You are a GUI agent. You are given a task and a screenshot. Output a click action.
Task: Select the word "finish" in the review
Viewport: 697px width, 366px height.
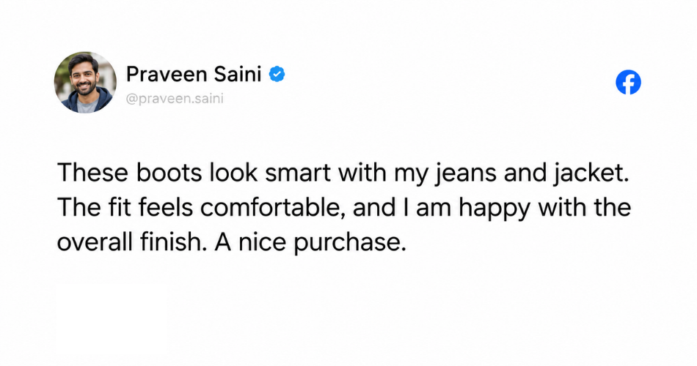click(171, 242)
